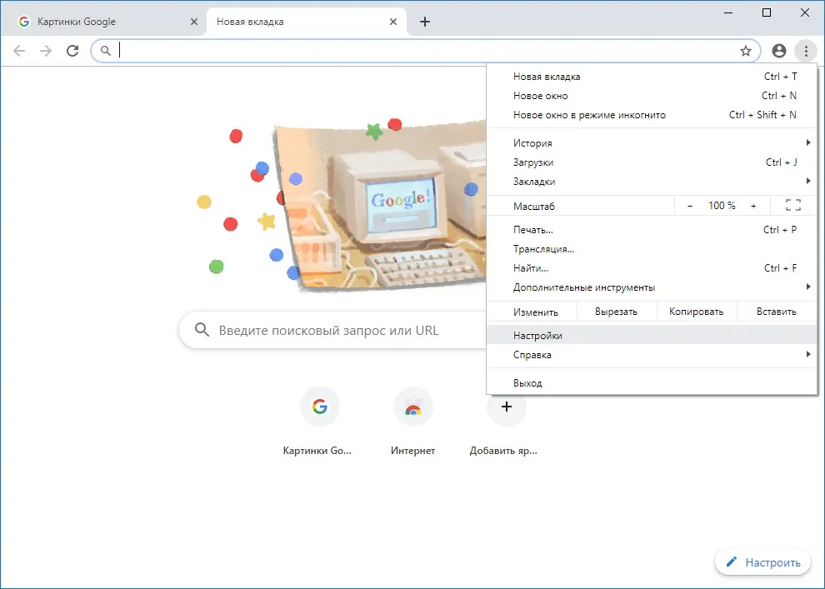Image resolution: width=825 pixels, height=589 pixels.
Task: Open the user profile avatar icon
Action: pyautogui.click(x=778, y=51)
